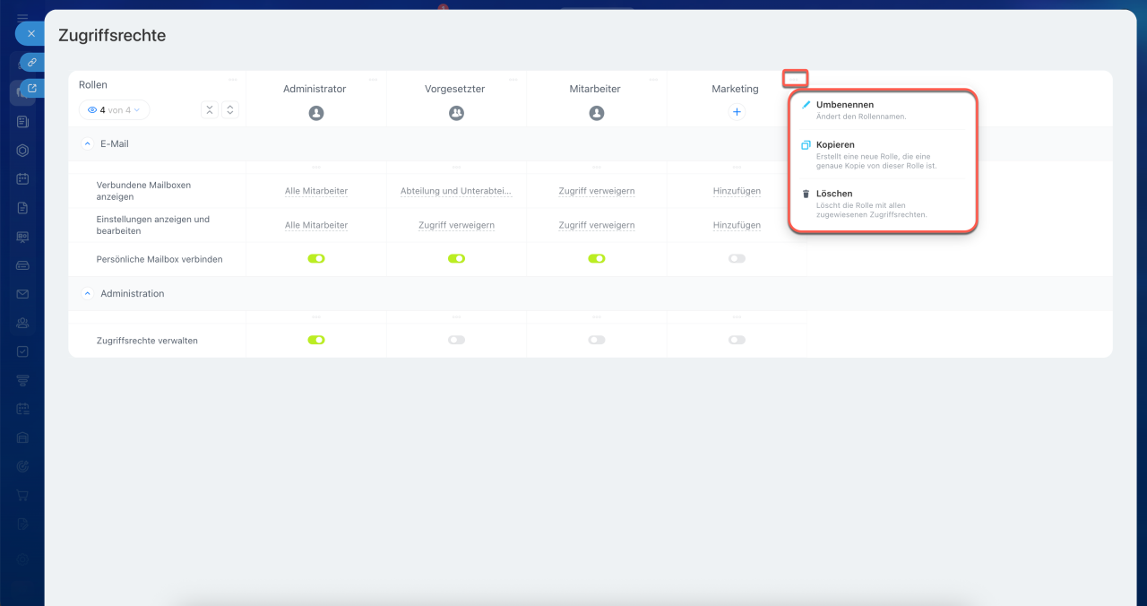Open page in new window icon
The width and height of the screenshot is (1147, 606).
click(x=31, y=88)
